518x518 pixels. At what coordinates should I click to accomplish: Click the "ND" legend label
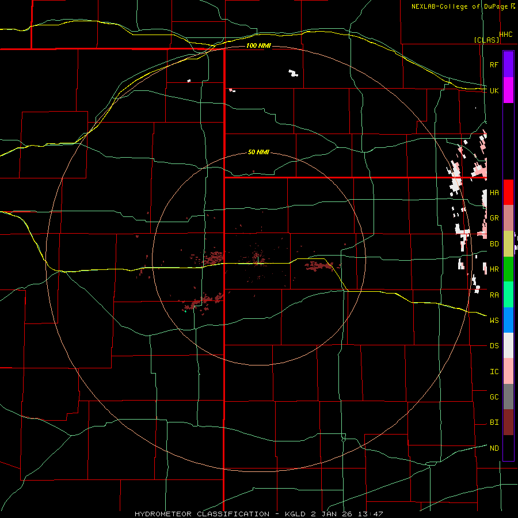coord(494,448)
